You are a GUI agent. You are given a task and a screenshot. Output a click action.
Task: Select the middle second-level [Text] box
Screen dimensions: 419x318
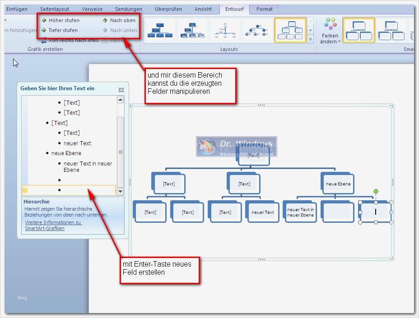pyautogui.click(x=244, y=184)
